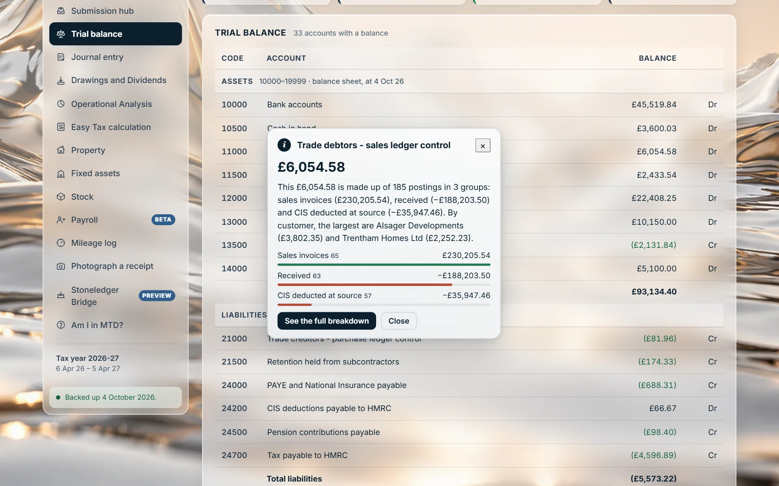The width and height of the screenshot is (779, 486).
Task: Click the Drawings and Dividends download icon
Action: tap(61, 81)
